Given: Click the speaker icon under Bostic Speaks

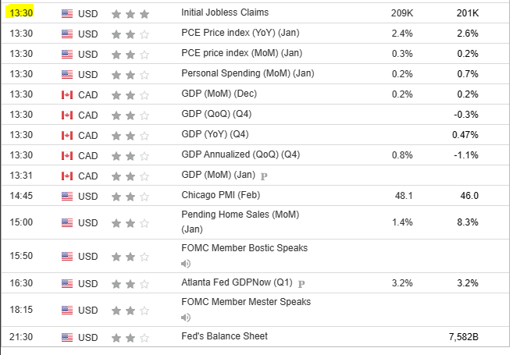Looking at the screenshot, I should tap(186, 264).
